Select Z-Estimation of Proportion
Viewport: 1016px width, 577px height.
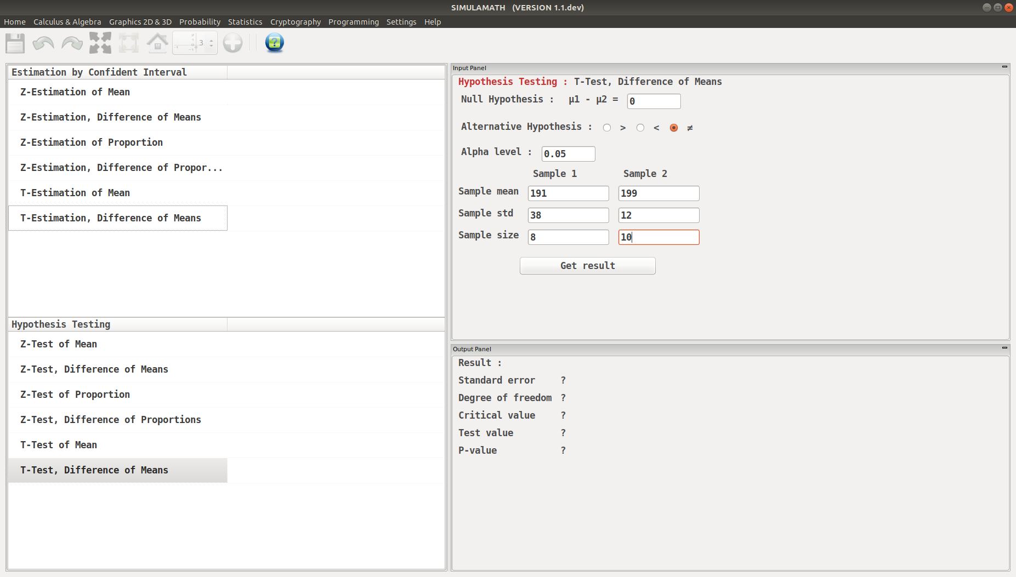pos(118,142)
